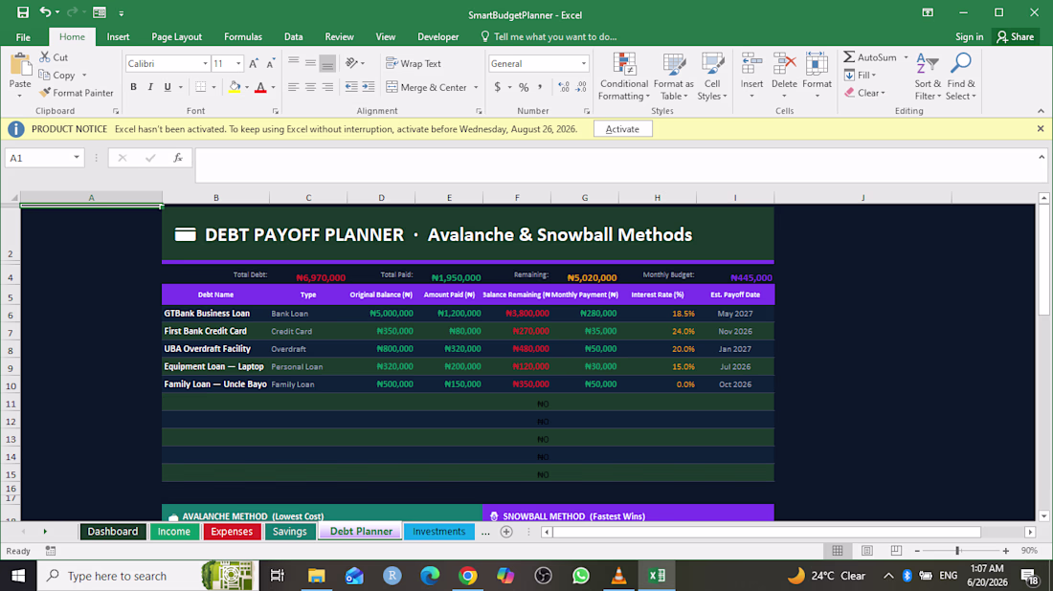Click the Paste clipboard icon

(20, 66)
